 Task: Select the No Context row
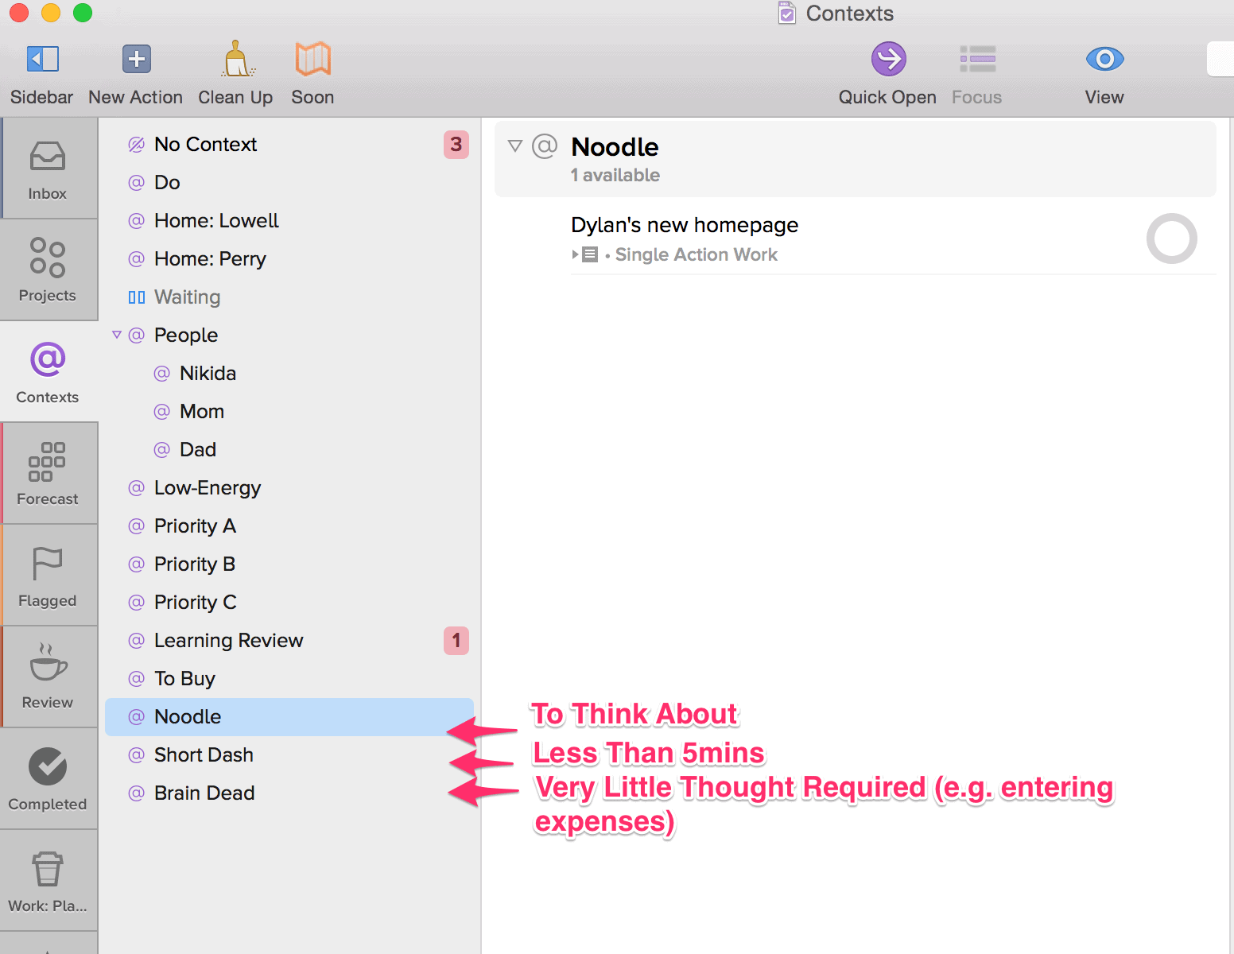(289, 145)
